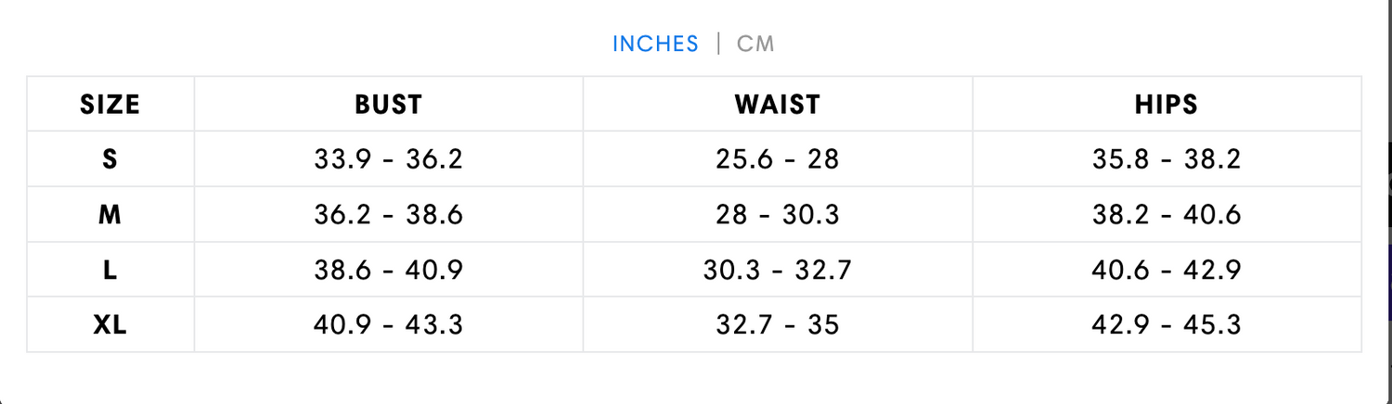1392x404 pixels.
Task: Click hips value 38.2 - 40.6
Action: (1166, 215)
